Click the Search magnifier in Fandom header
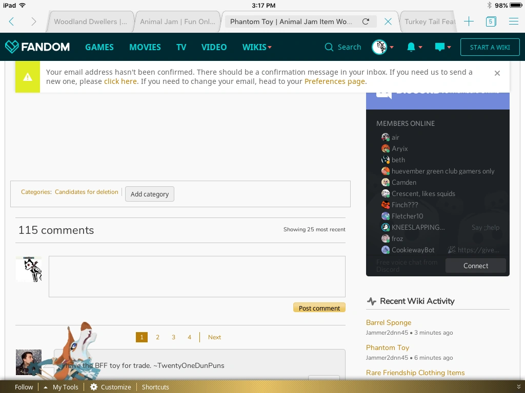525x393 pixels. (329, 47)
